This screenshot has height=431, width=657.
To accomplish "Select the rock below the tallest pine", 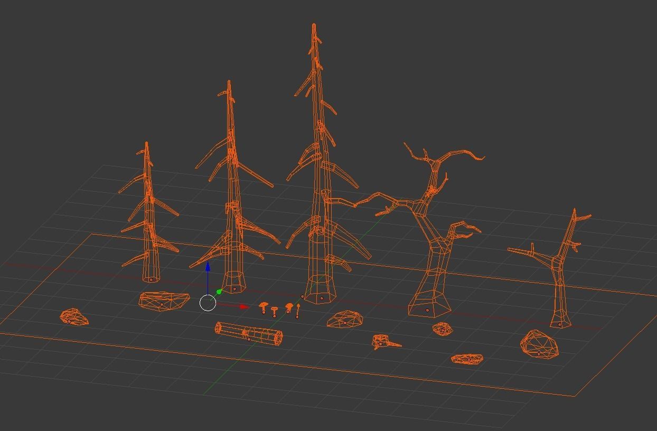I will point(345,319).
